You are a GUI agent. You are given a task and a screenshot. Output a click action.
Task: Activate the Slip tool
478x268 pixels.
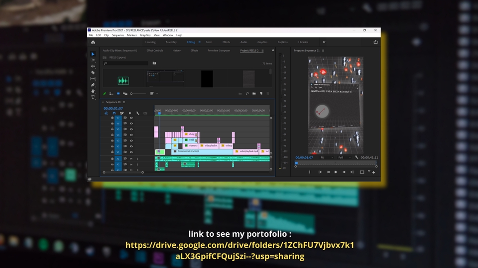[x=93, y=79]
